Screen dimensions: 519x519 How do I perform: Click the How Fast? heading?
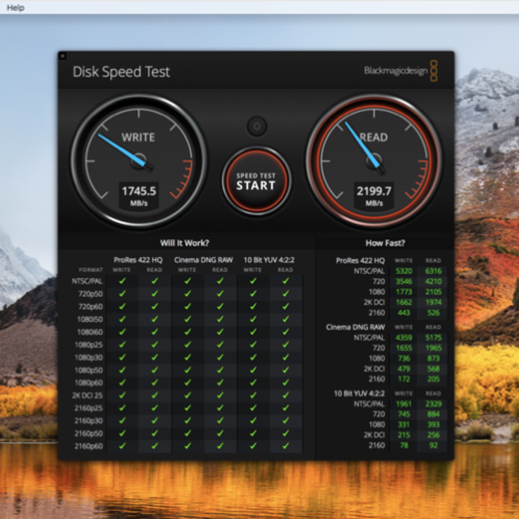(385, 243)
